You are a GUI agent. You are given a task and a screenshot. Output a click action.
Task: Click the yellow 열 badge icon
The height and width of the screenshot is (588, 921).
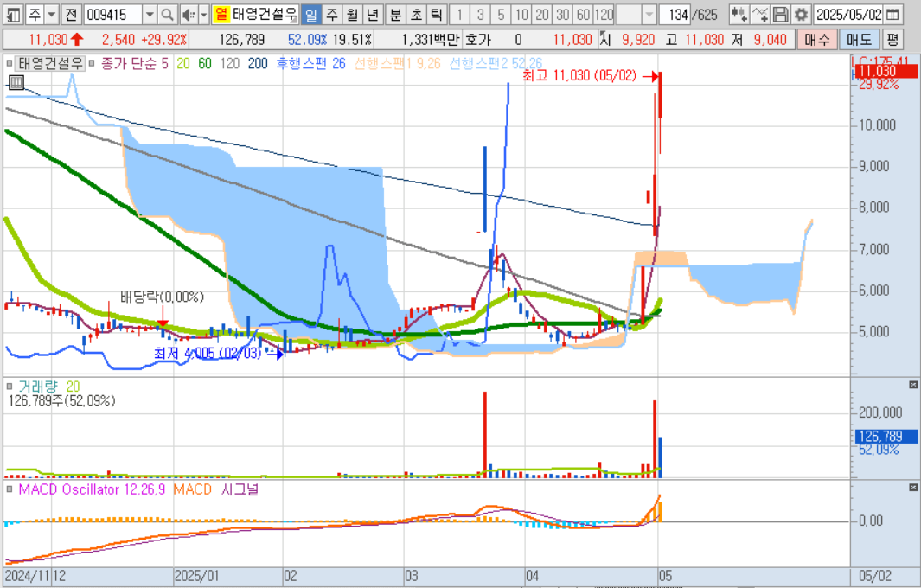(x=221, y=14)
